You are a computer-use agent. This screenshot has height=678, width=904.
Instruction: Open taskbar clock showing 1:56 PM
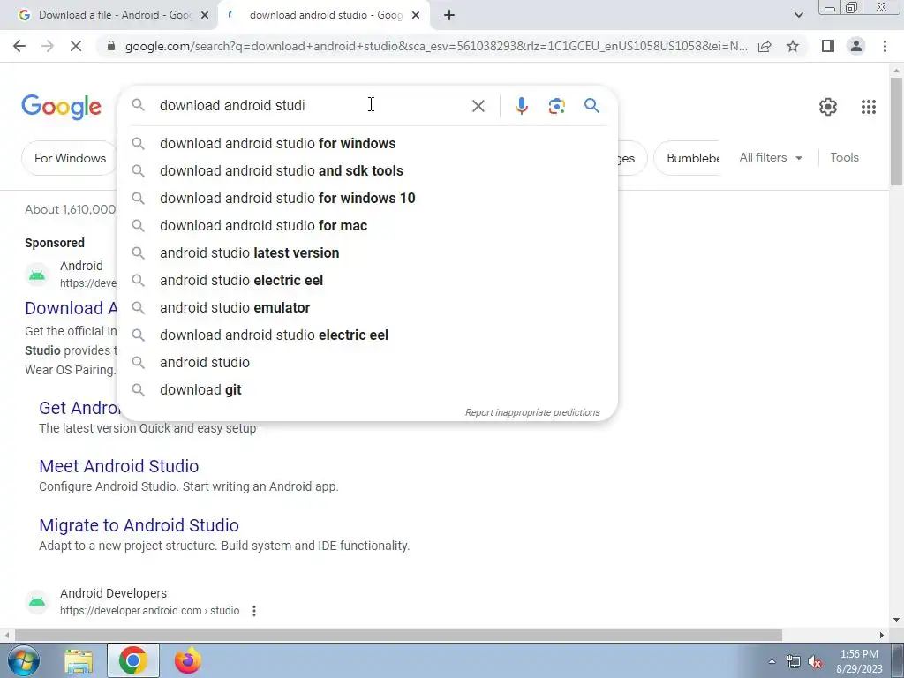(x=859, y=661)
